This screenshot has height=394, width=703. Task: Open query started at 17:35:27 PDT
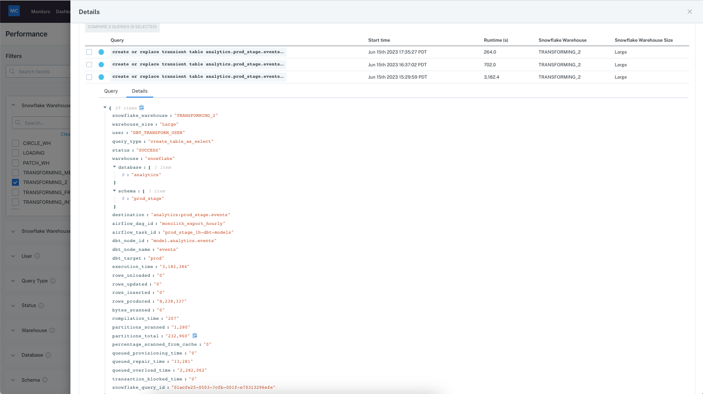tap(198, 52)
